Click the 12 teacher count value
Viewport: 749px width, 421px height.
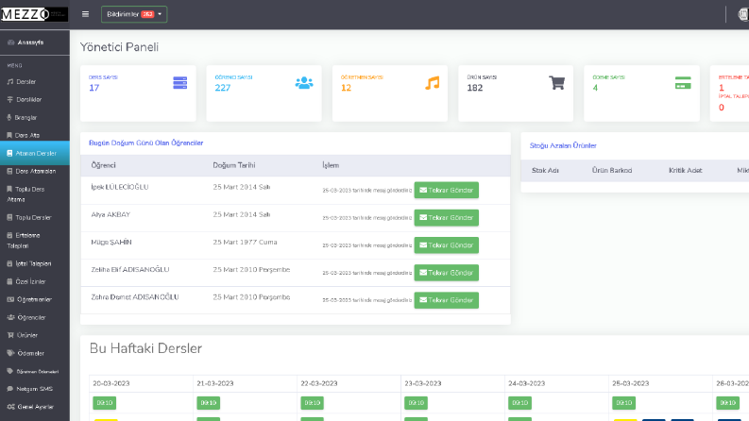[x=346, y=88]
